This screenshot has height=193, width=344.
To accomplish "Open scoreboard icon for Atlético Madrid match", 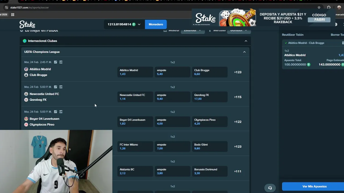I will pos(61,62).
